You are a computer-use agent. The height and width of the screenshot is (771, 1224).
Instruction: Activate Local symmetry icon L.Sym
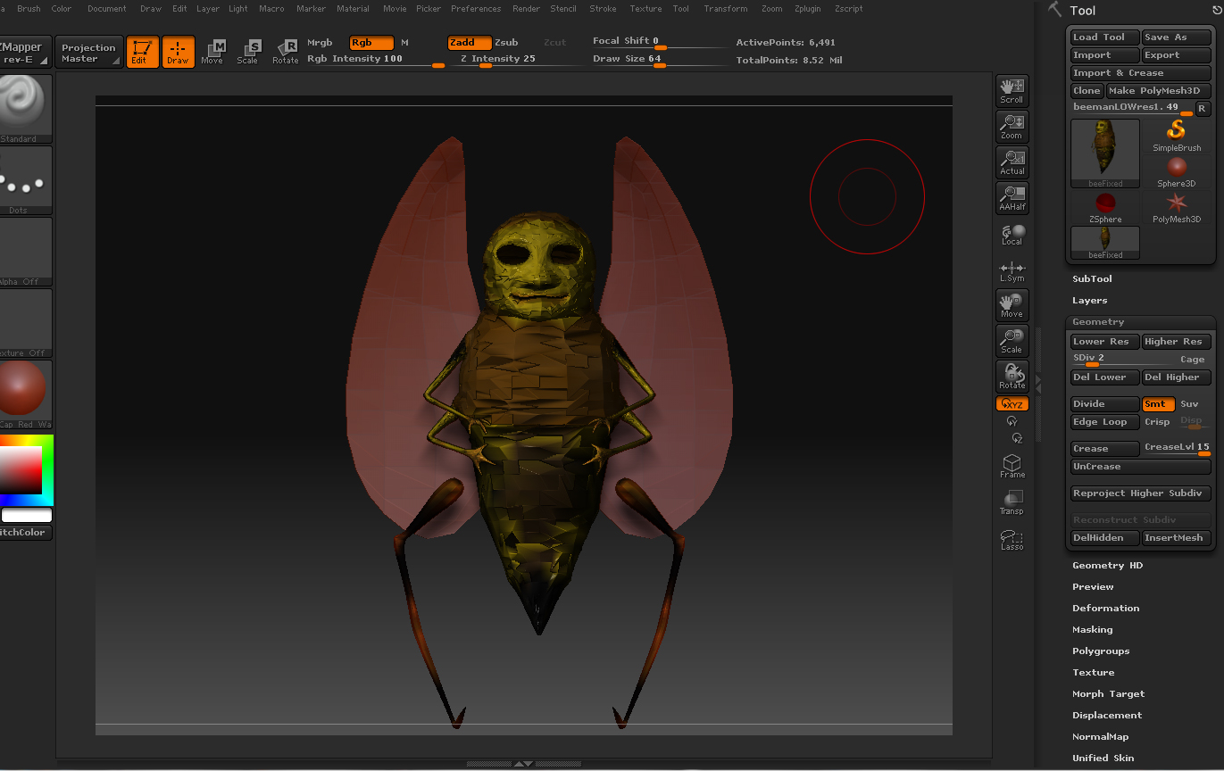[x=1012, y=271]
